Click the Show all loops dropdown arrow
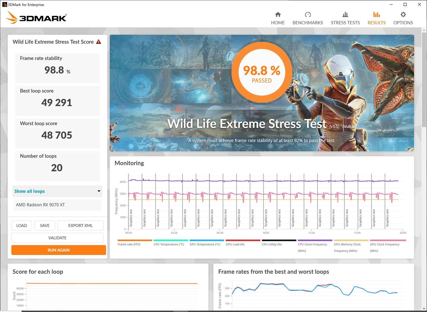This screenshot has width=427, height=312. tap(99, 191)
